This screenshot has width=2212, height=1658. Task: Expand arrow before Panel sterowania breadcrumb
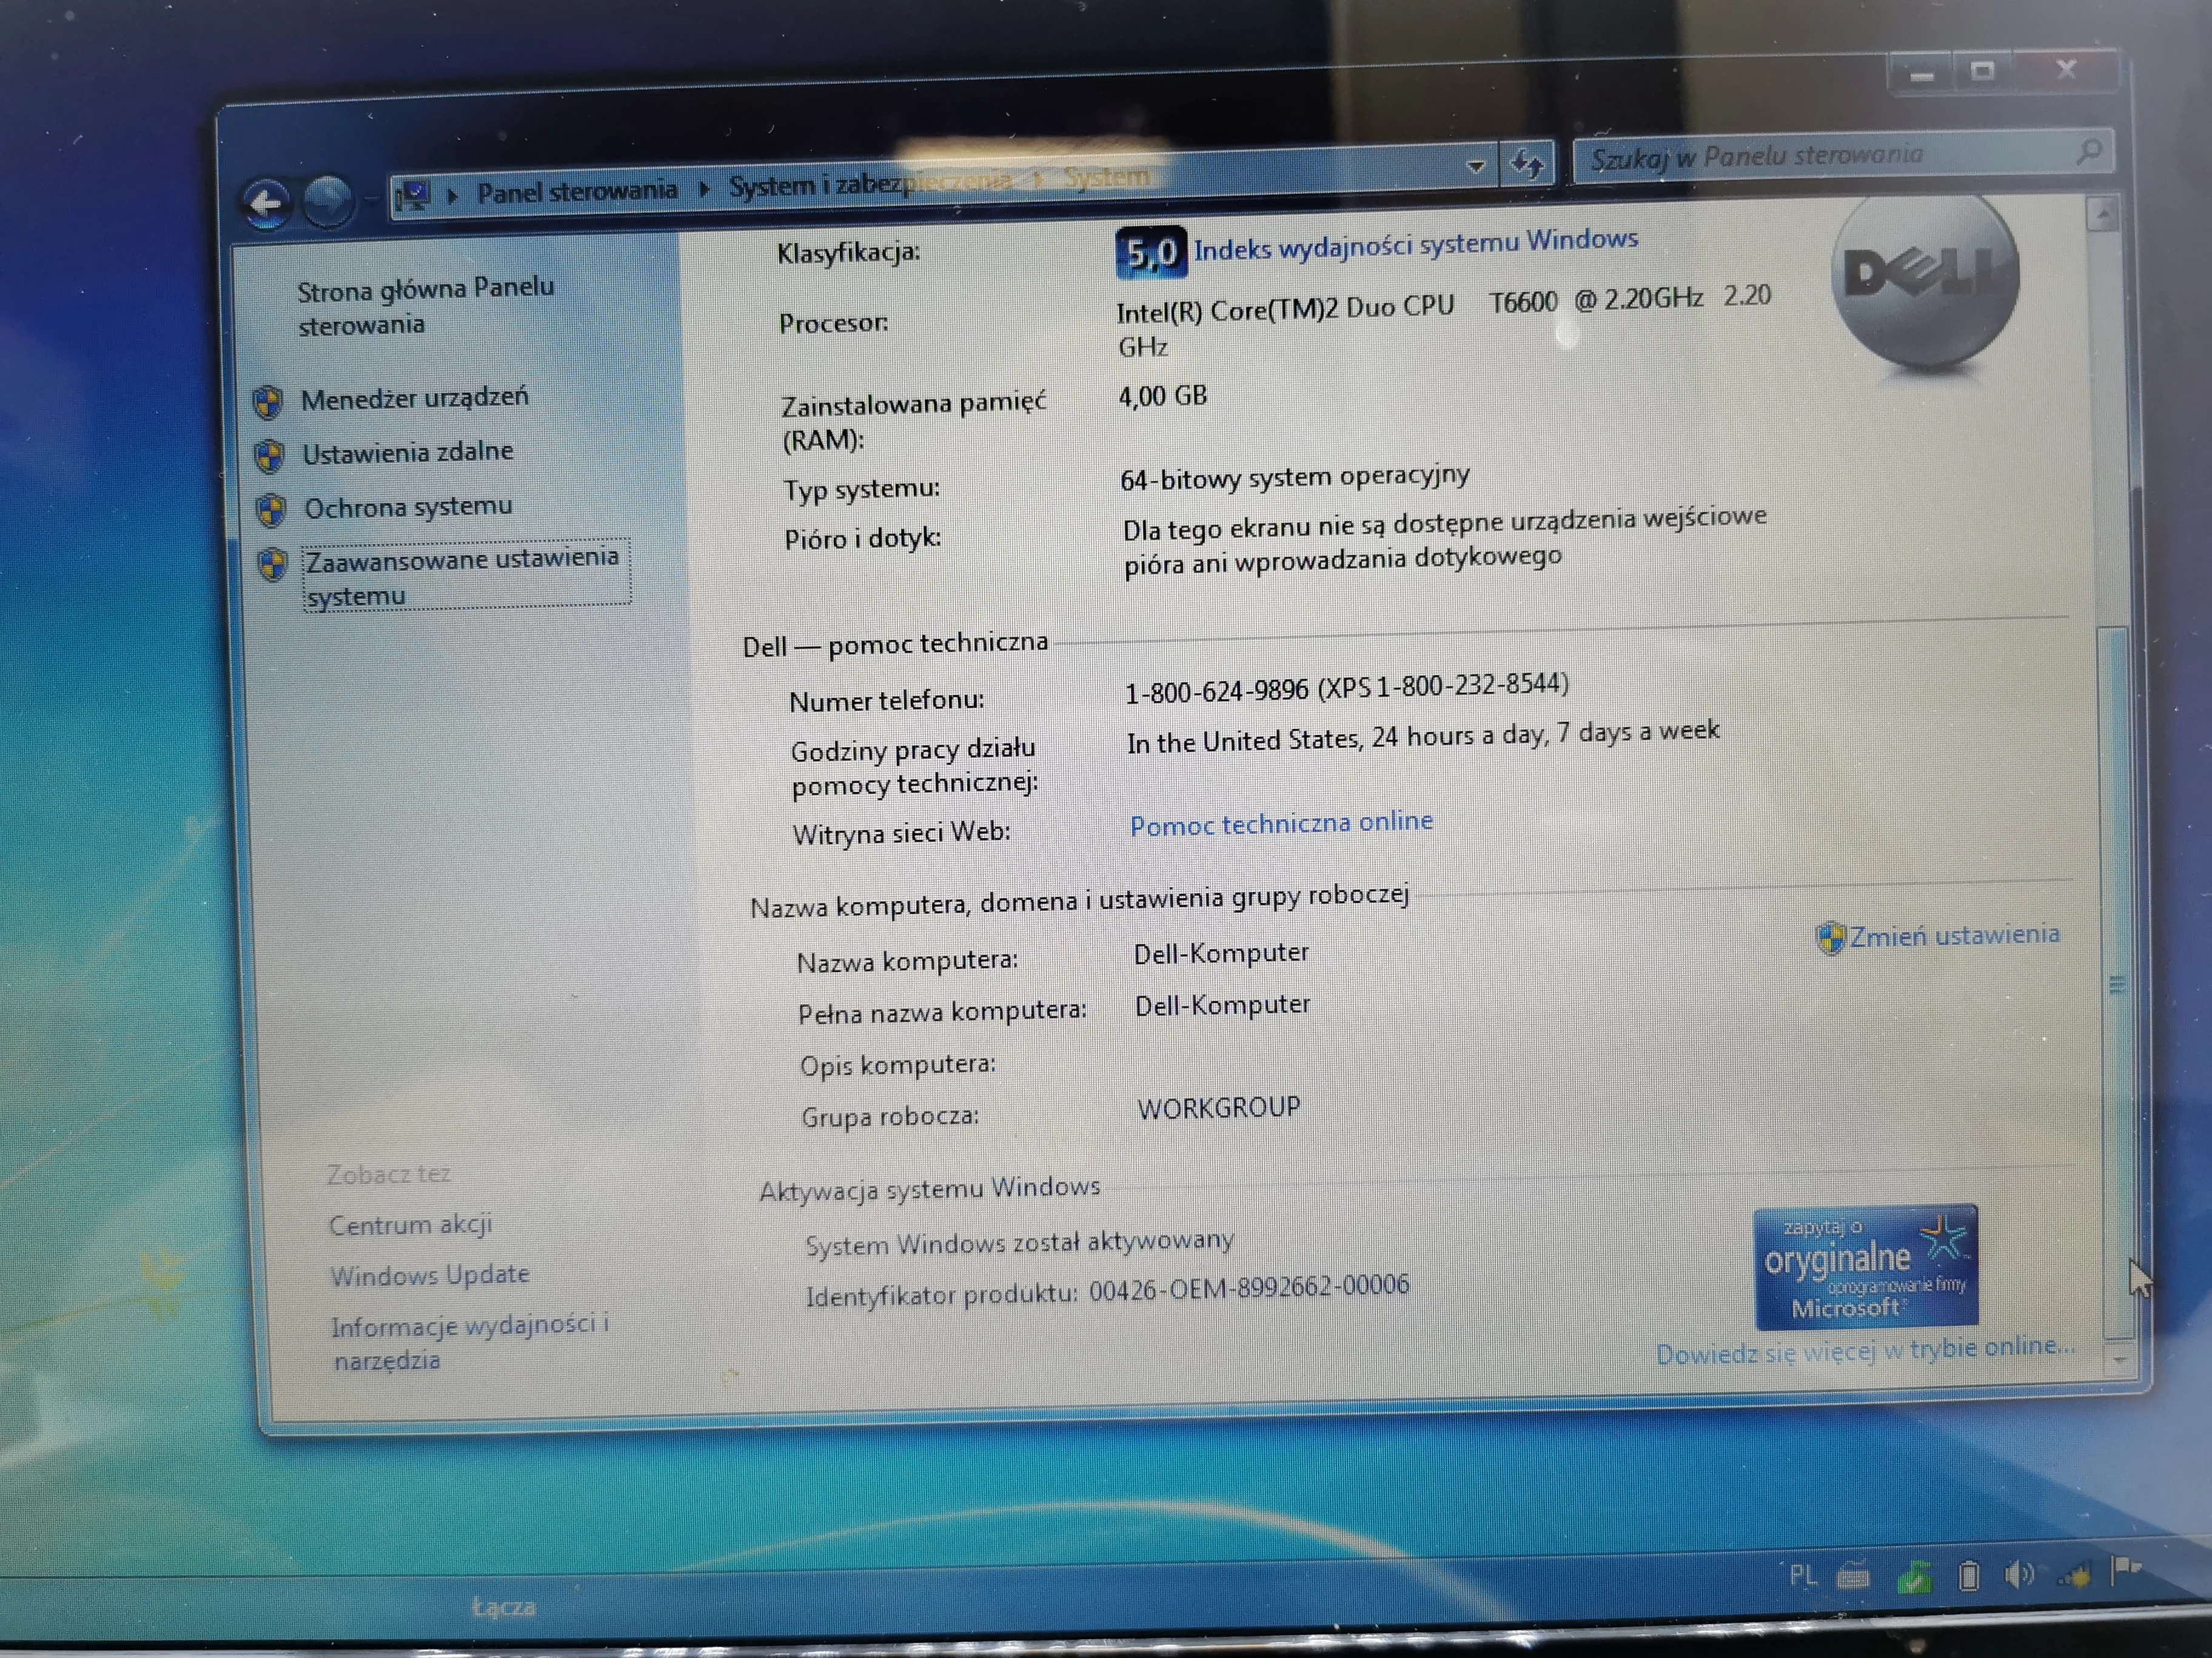pyautogui.click(x=453, y=195)
